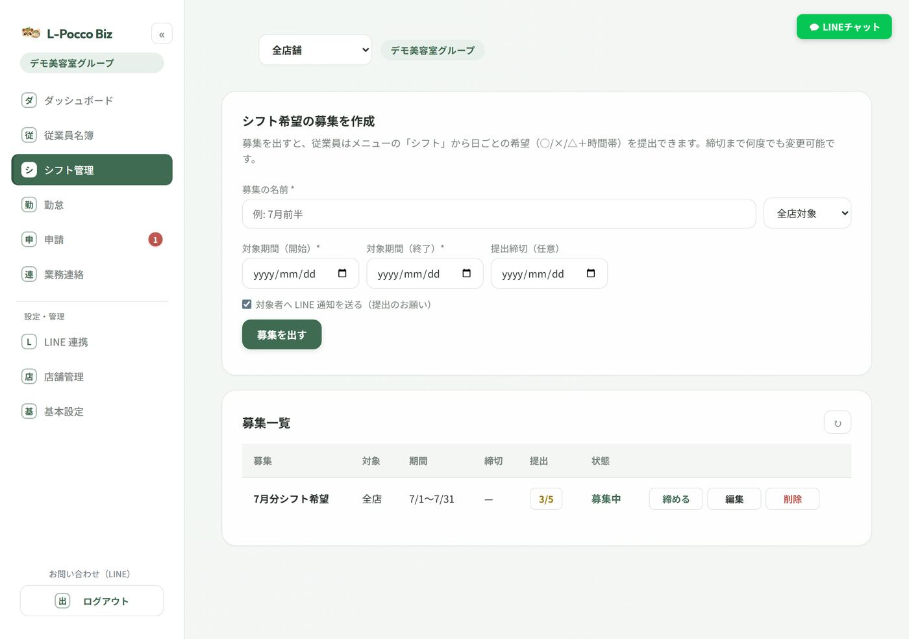Screen dimensions: 909x639
Task: Go to 勤怠 menu item
Action: 92,205
